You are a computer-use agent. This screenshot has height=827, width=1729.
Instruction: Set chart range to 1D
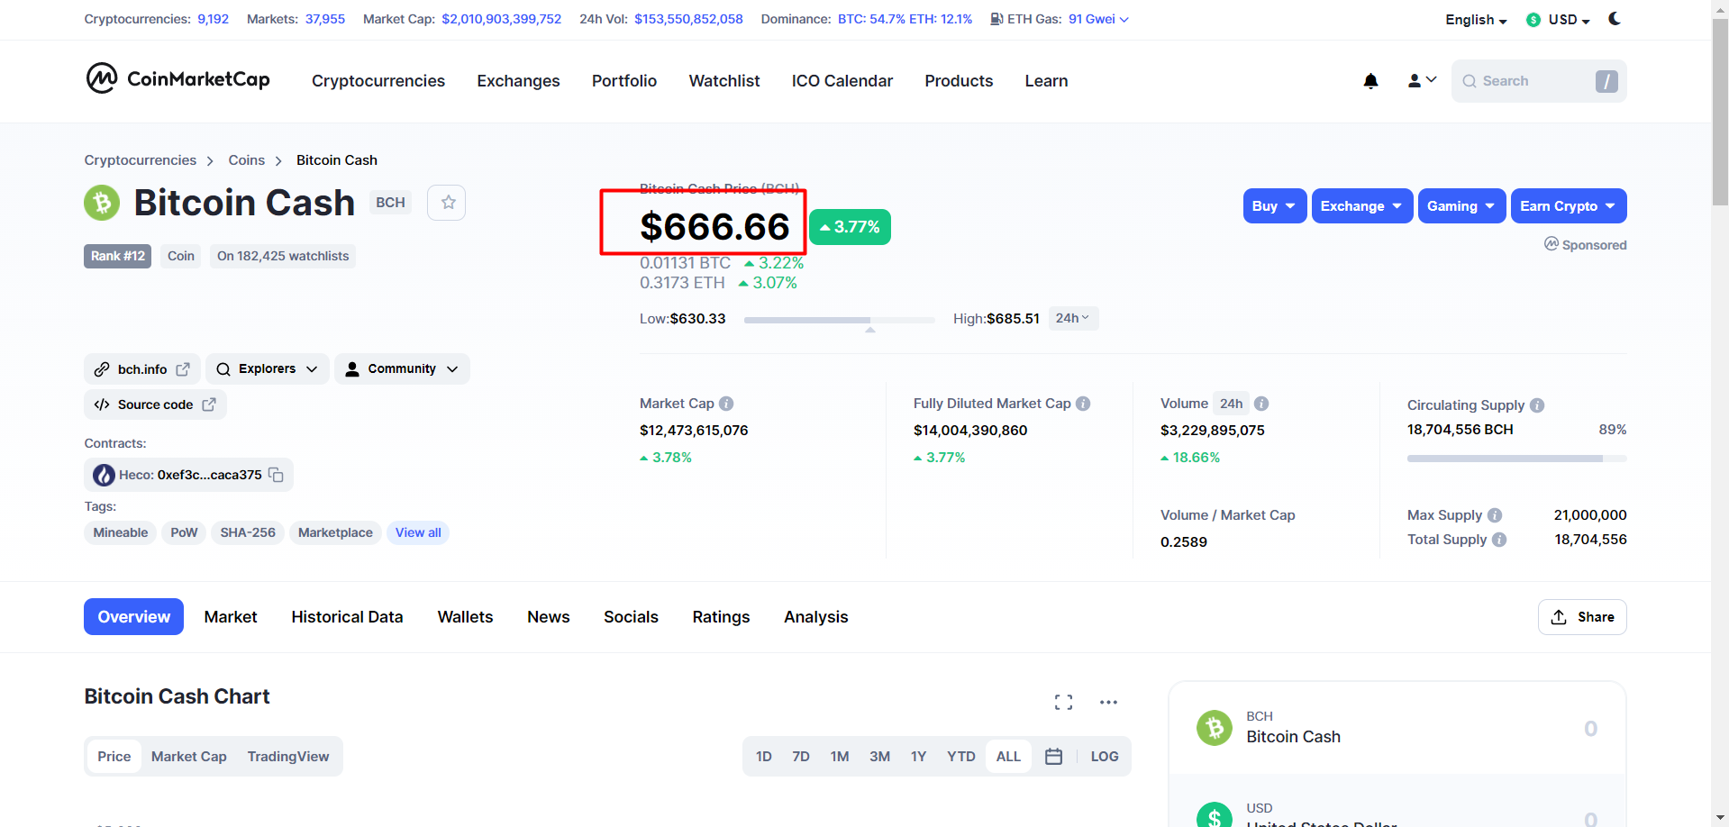click(764, 757)
